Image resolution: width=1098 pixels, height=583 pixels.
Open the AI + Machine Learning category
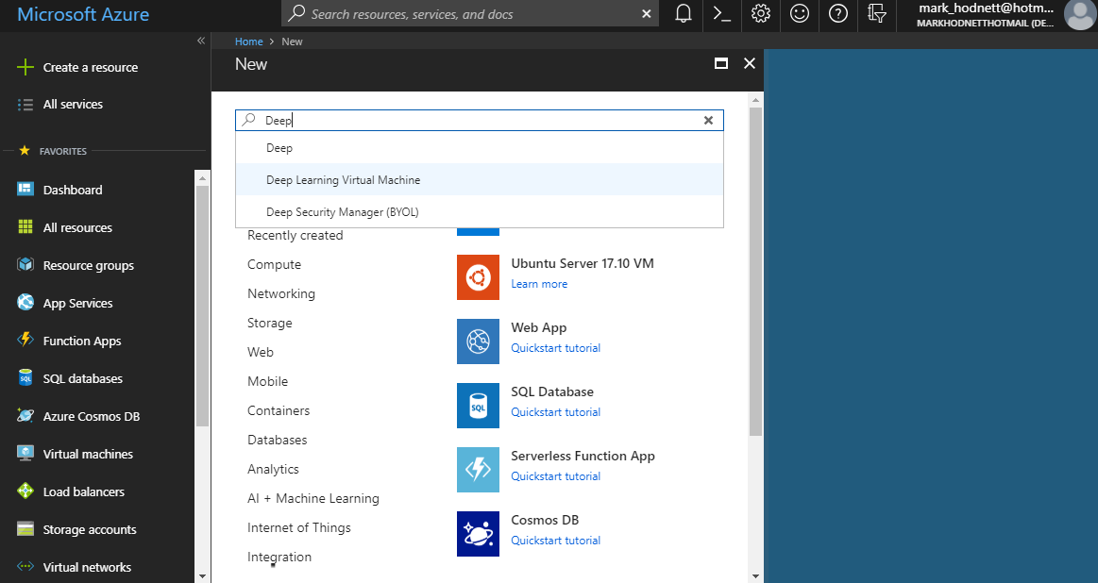(313, 497)
